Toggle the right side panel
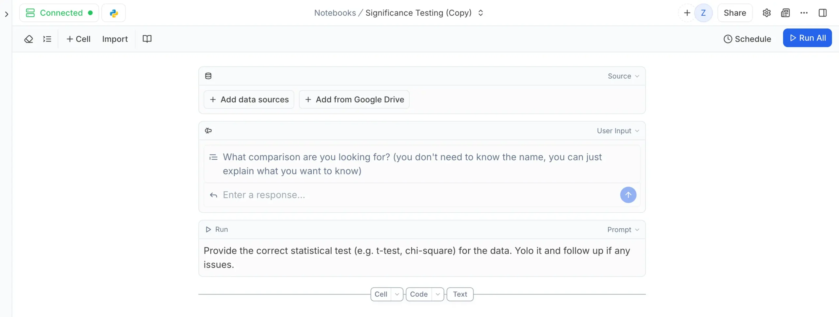Viewport: 839px width, 317px height. pyautogui.click(x=822, y=13)
